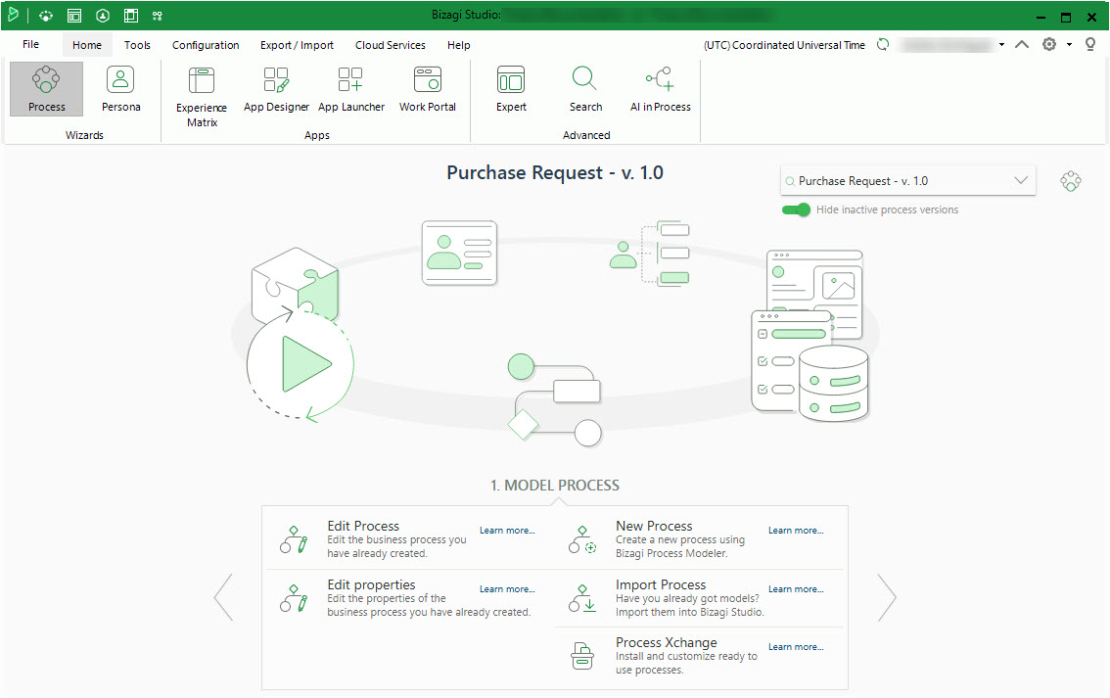Open the File menu
The height and width of the screenshot is (698, 1110).
(31, 44)
